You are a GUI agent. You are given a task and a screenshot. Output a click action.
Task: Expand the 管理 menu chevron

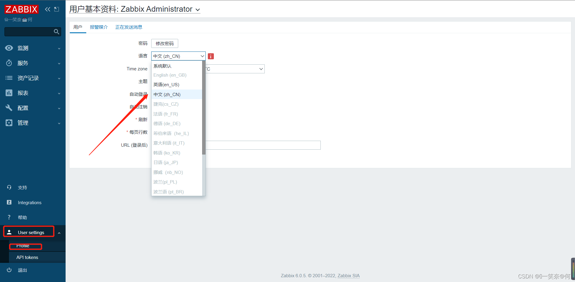click(59, 123)
